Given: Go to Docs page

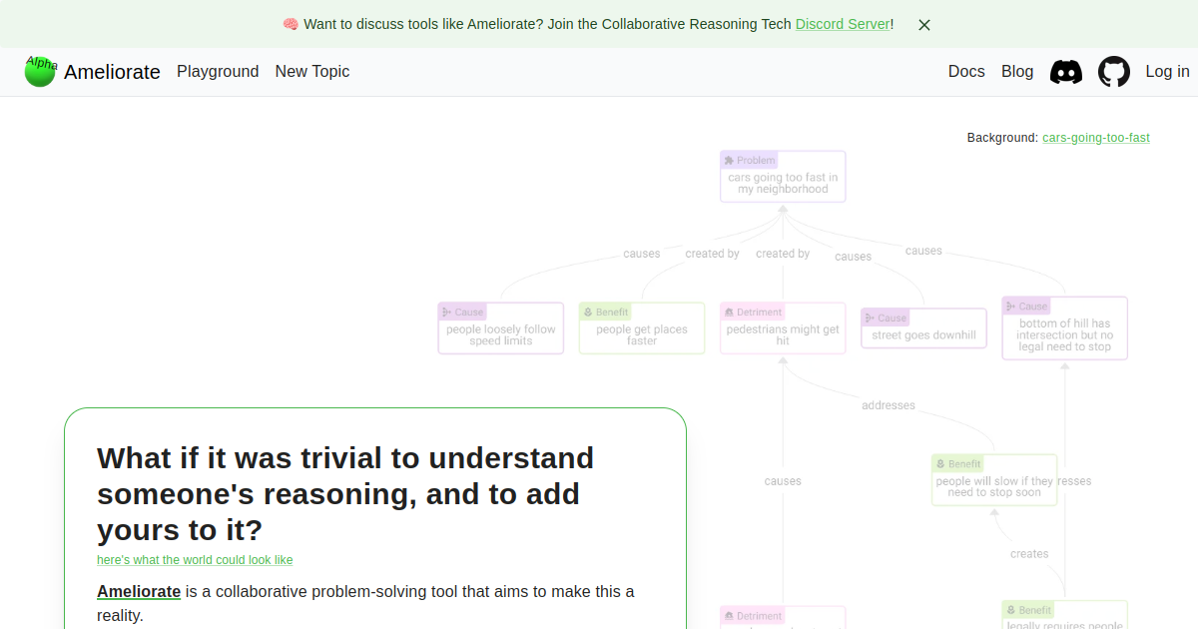Looking at the screenshot, I should [966, 72].
